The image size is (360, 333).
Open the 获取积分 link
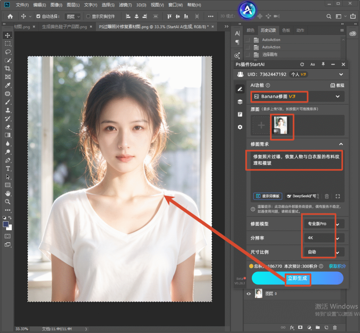tap(337, 266)
